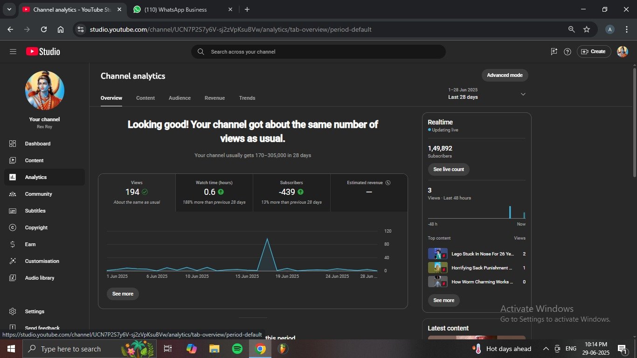Open the channel updates icon beside Help
Viewport: 637px width, 358px height.
click(x=554, y=52)
